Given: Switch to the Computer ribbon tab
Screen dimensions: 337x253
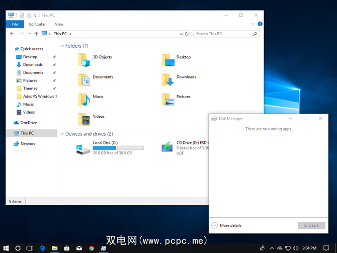Looking at the screenshot, I should 37,24.
